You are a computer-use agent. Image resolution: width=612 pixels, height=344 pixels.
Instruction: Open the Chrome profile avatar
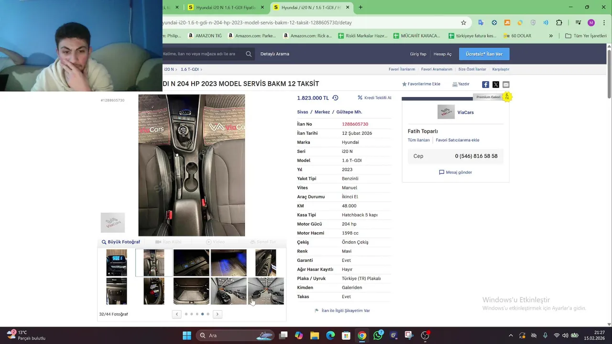click(x=591, y=22)
